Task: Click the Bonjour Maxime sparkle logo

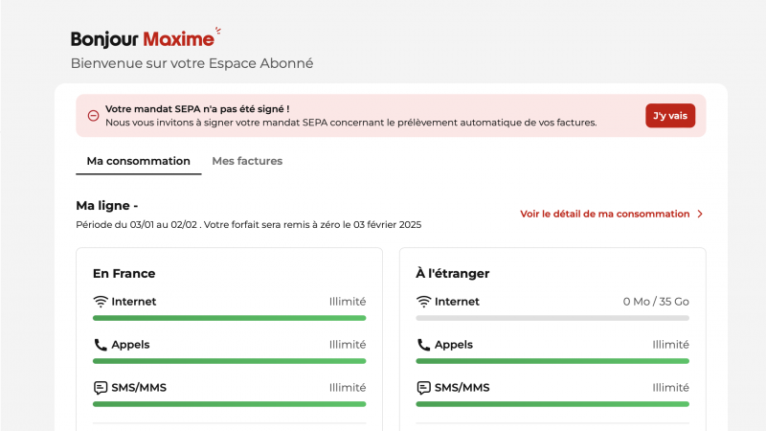Action: pyautogui.click(x=218, y=31)
